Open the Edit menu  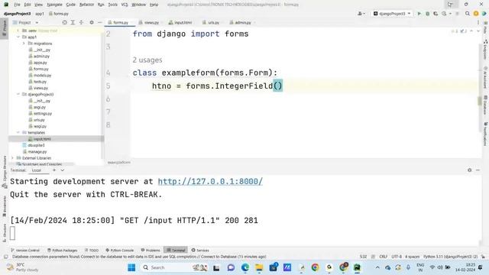pyautogui.click(x=28, y=5)
